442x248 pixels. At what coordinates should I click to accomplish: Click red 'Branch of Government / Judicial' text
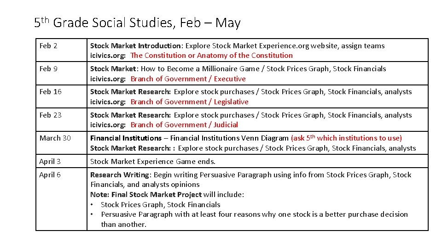pyautogui.click(x=184, y=125)
